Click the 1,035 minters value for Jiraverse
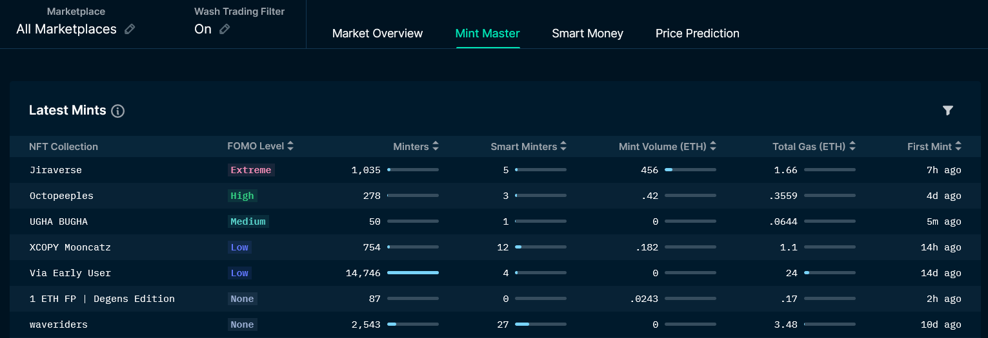The image size is (988, 338). 366,170
